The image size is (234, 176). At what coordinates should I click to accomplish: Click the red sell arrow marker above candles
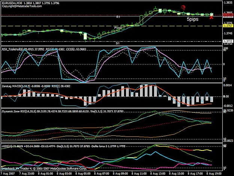coord(183,8)
